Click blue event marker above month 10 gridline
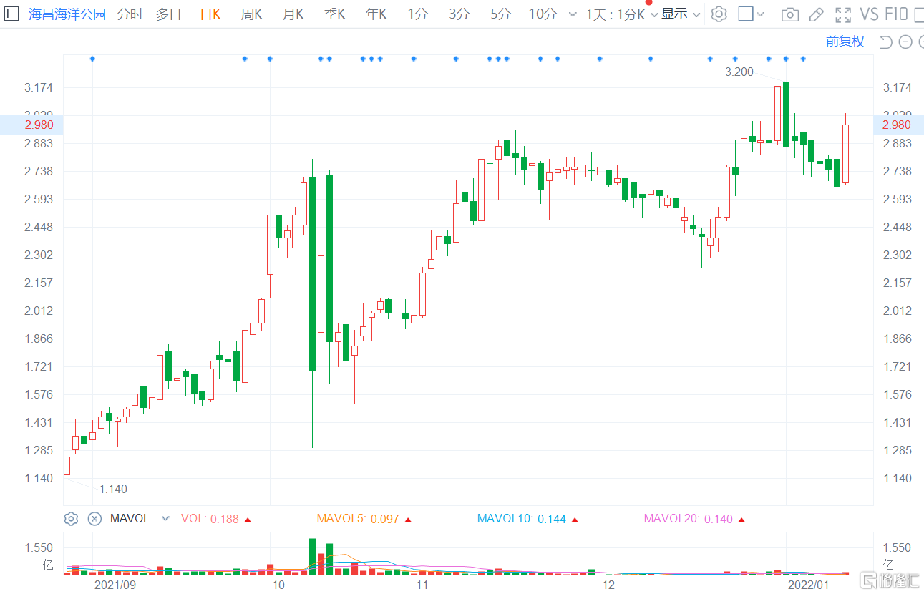 pyautogui.click(x=270, y=59)
